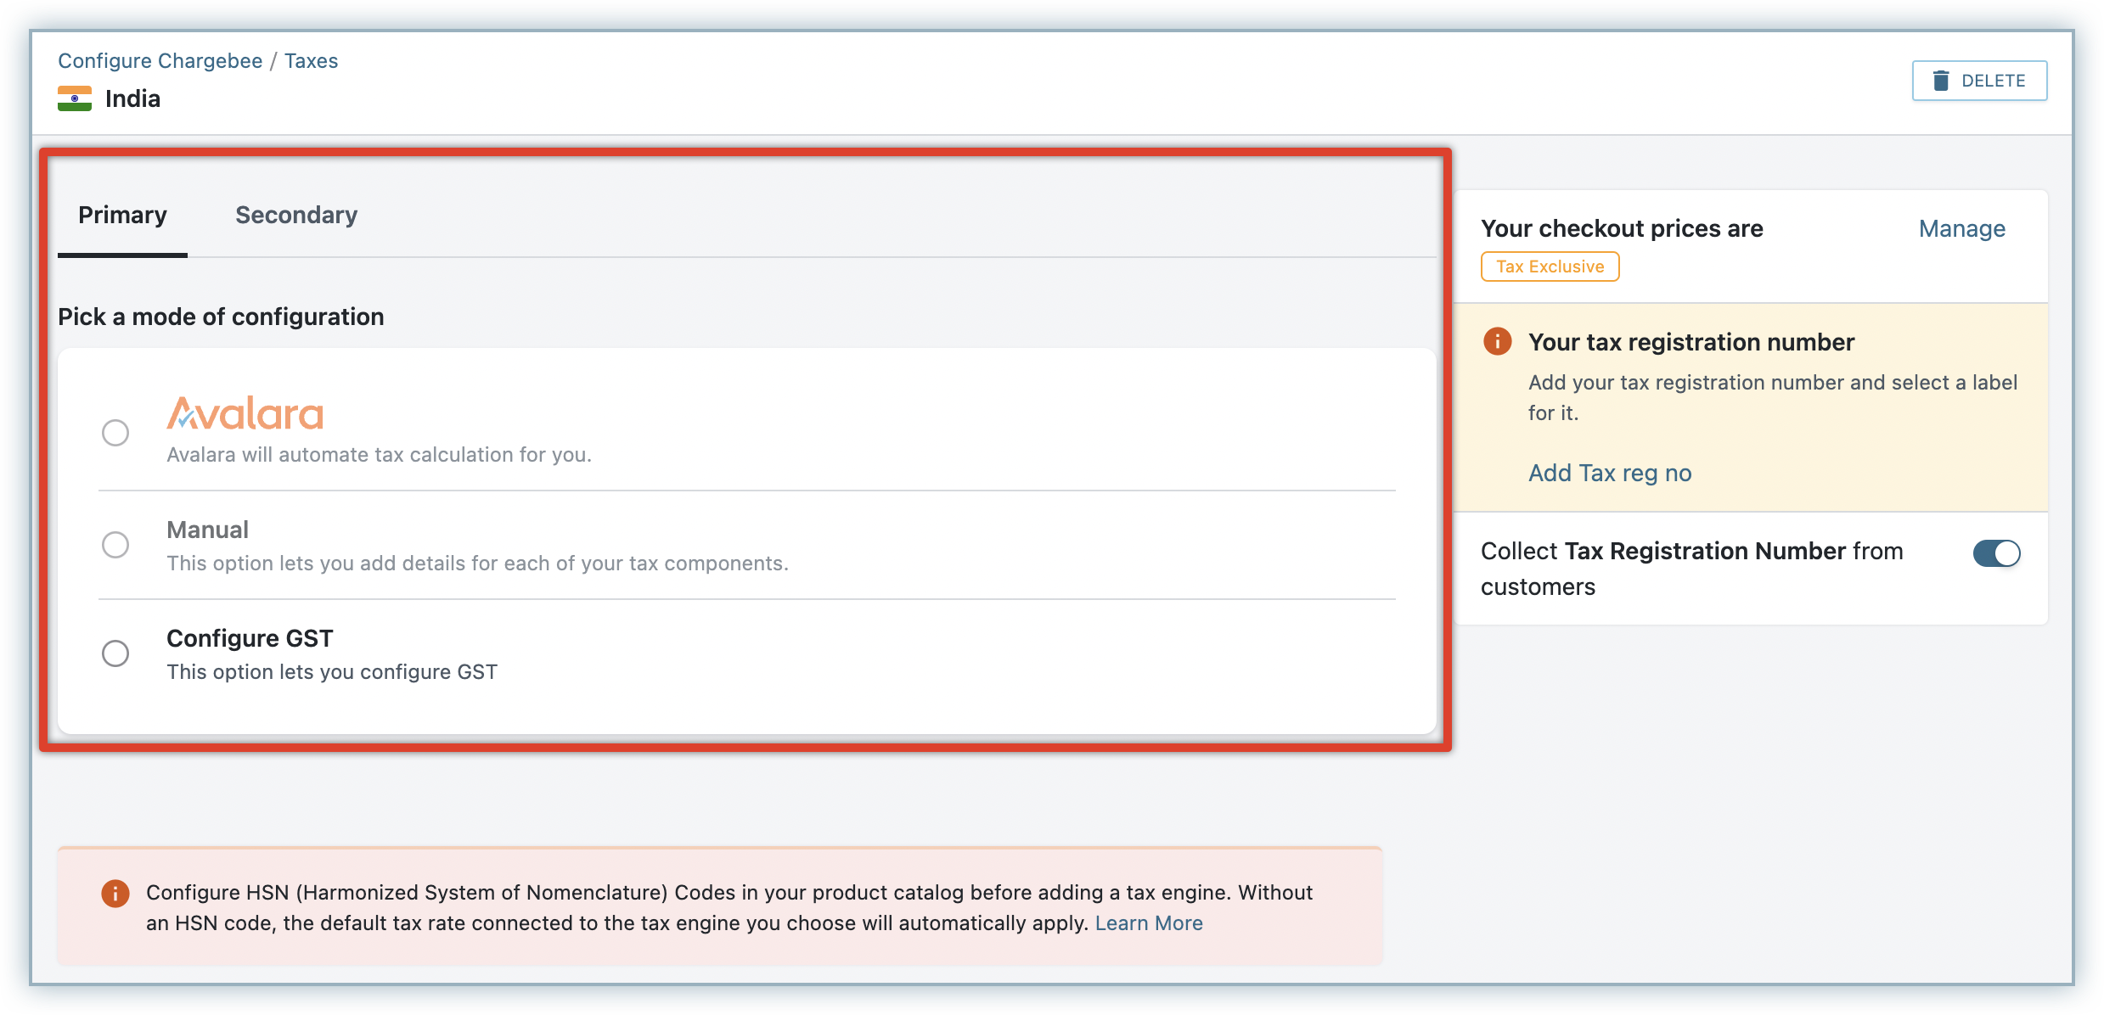Open the Learn More link
Image resolution: width=2104 pixels, height=1015 pixels.
tap(1148, 923)
